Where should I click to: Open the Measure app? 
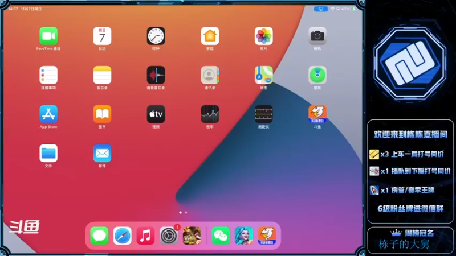click(x=263, y=114)
